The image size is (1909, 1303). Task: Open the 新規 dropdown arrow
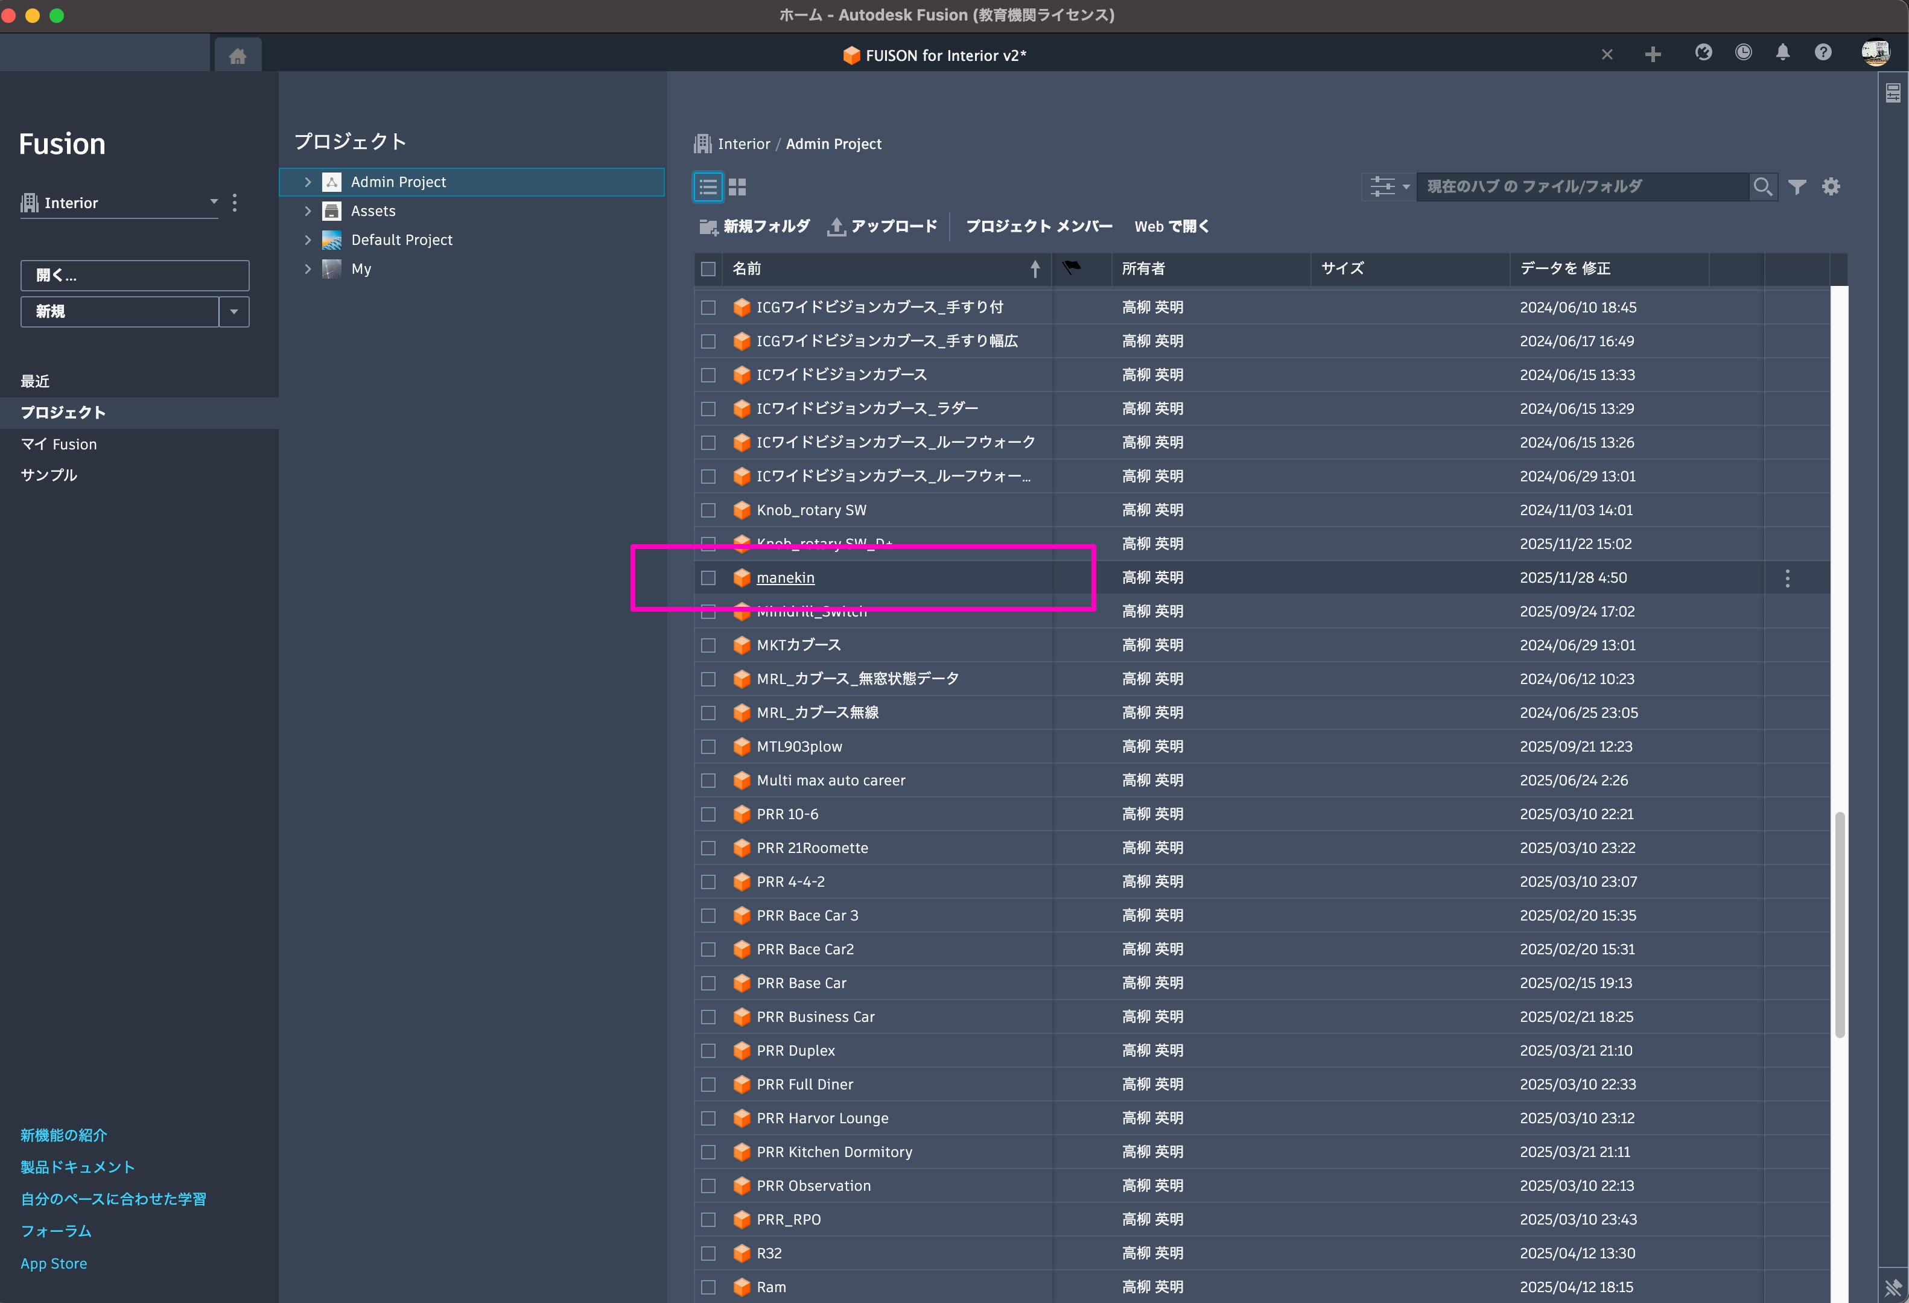tap(234, 312)
